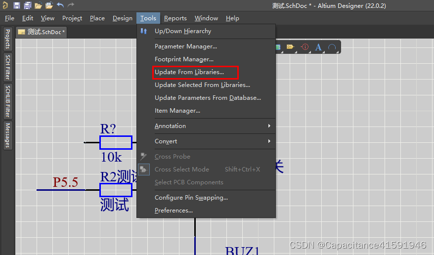
Task: Click the Cross Probe icon in menu
Action: click(143, 156)
